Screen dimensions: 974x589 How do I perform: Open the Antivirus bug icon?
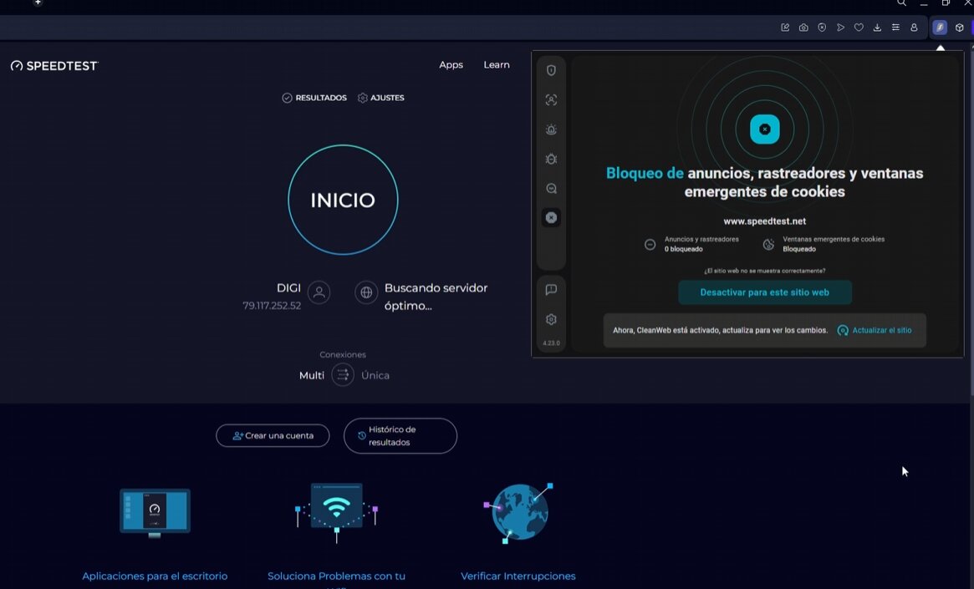tap(551, 159)
